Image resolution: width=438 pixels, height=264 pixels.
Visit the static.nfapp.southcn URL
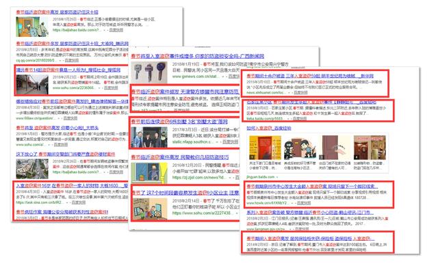192,142
